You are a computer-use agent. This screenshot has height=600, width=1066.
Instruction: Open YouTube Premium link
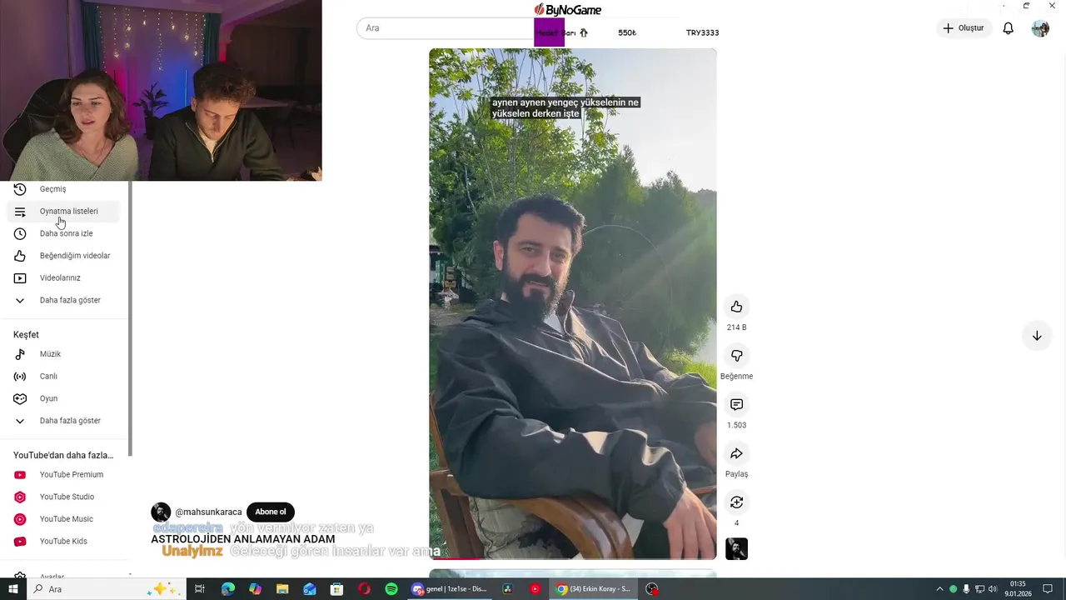(63, 475)
